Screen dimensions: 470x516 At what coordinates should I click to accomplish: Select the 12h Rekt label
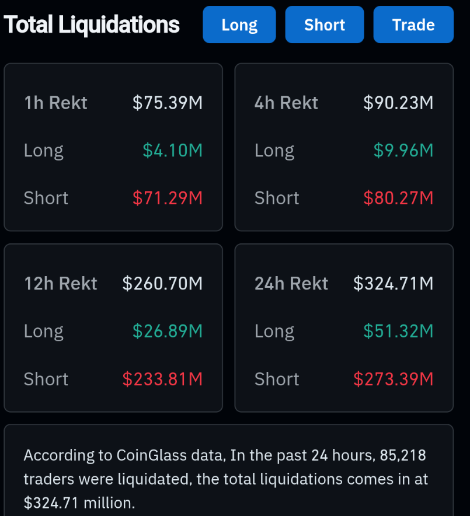61,284
